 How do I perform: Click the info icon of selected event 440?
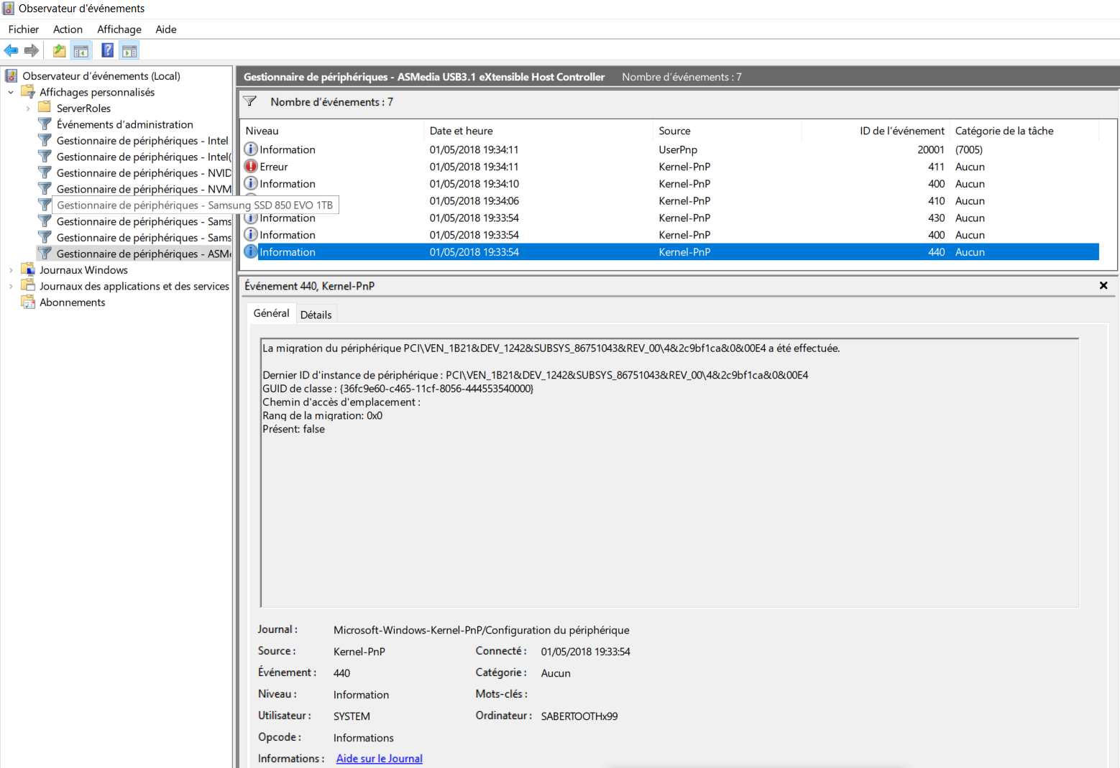251,251
